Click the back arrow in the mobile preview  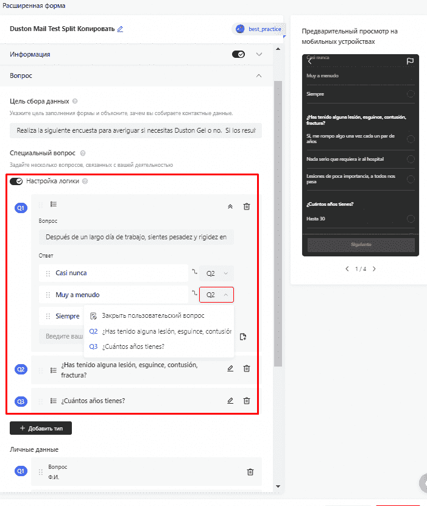[x=310, y=61]
